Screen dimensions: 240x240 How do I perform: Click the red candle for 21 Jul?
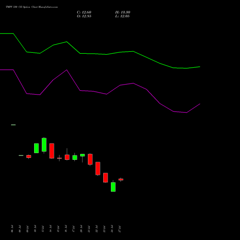pyautogui.click(x=90, y=159)
